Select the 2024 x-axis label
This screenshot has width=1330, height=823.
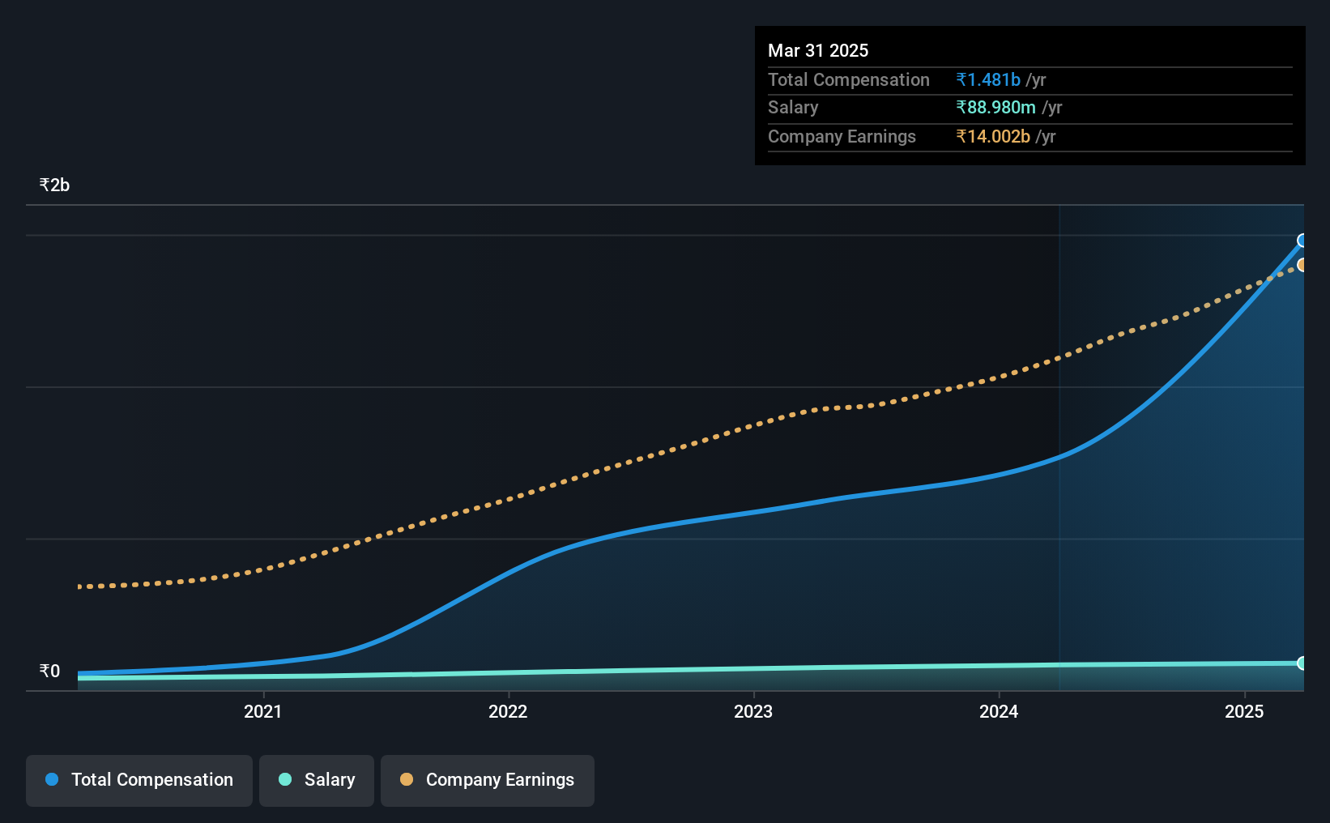(999, 711)
